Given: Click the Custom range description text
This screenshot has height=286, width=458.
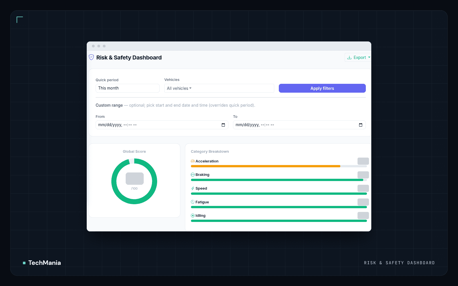Looking at the screenshot, I should click(175, 105).
